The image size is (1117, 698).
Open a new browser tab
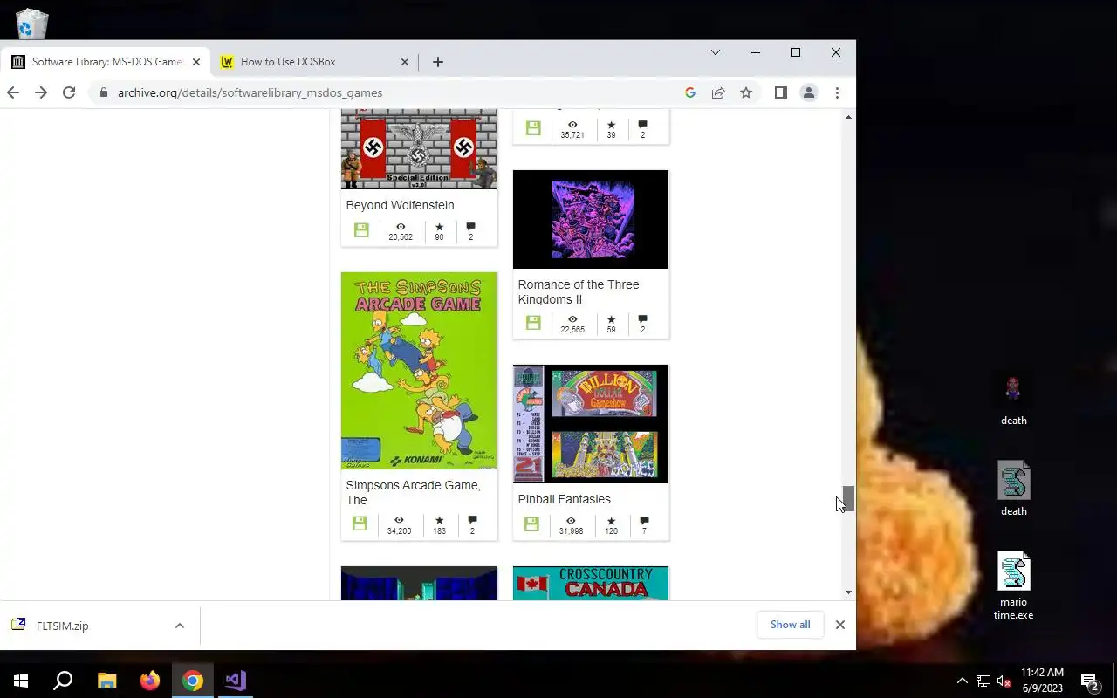point(438,62)
